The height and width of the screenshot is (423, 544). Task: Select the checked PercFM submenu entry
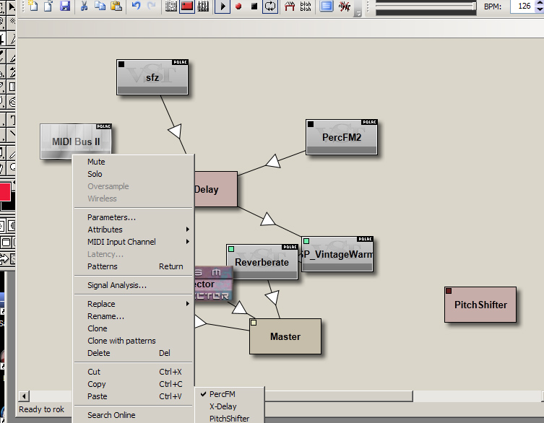pyautogui.click(x=223, y=394)
